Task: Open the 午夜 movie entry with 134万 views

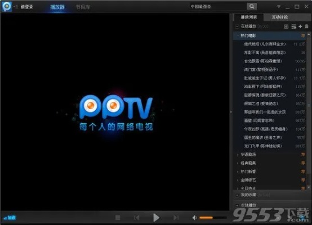Action: coord(270,129)
